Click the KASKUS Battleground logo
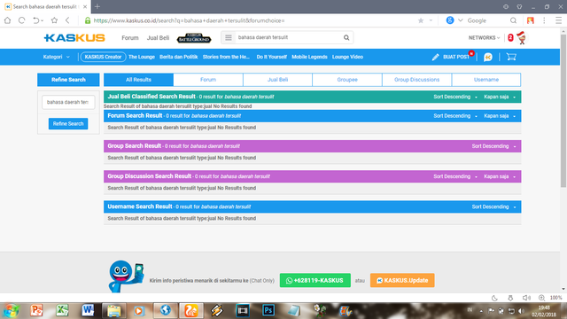Screen dimensions: 567x319 (x=194, y=38)
